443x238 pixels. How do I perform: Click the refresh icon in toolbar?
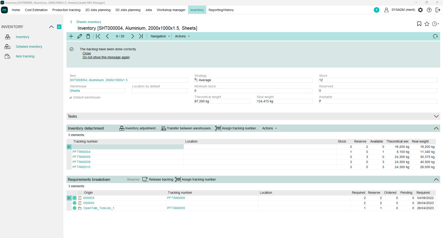pyautogui.click(x=435, y=36)
